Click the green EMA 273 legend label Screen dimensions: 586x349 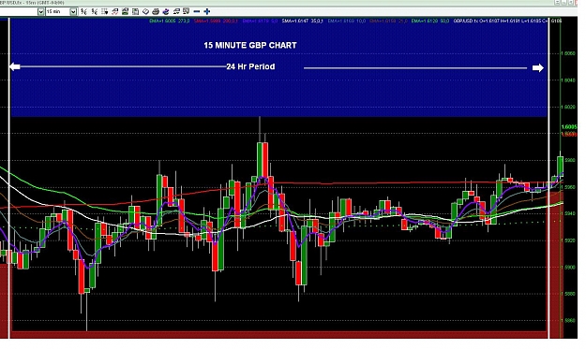click(170, 21)
